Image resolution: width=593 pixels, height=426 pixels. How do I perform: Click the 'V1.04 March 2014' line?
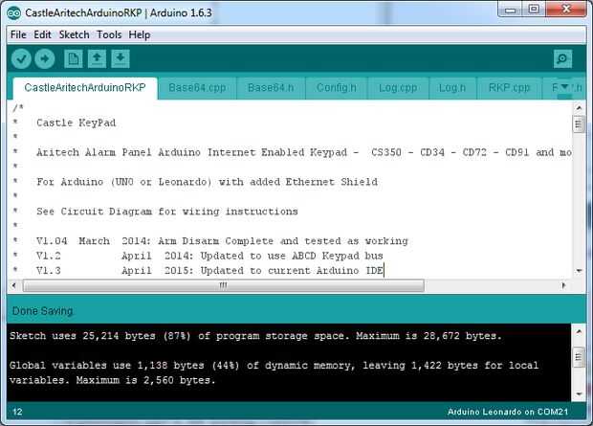click(x=222, y=241)
